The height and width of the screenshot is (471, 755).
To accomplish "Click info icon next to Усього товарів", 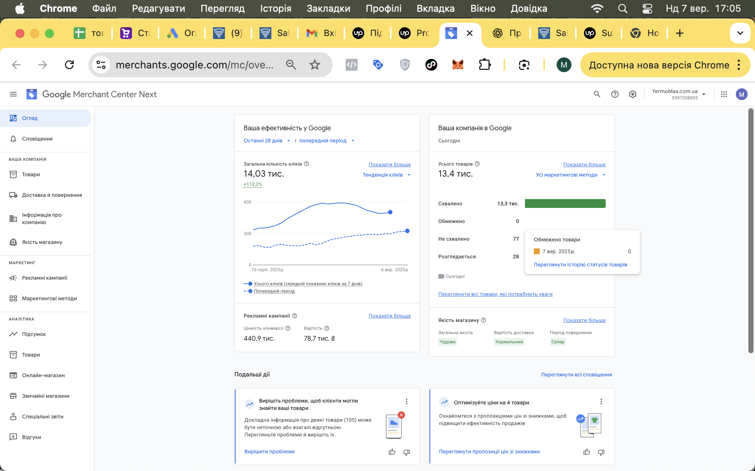I will coord(477,164).
